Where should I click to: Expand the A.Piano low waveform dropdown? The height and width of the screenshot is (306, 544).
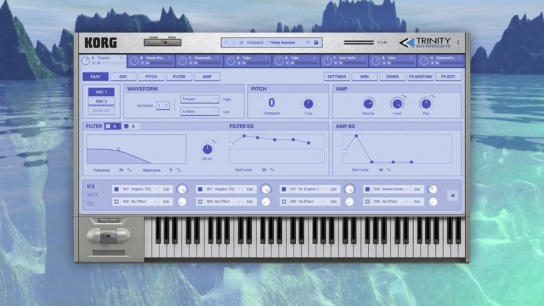199,112
